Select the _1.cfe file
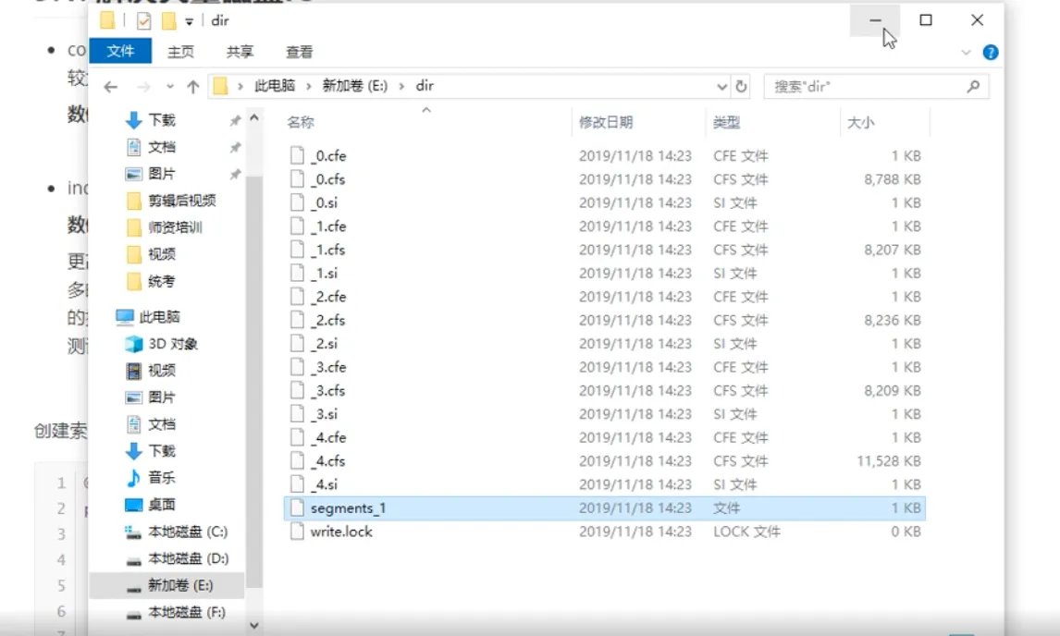 coord(327,226)
